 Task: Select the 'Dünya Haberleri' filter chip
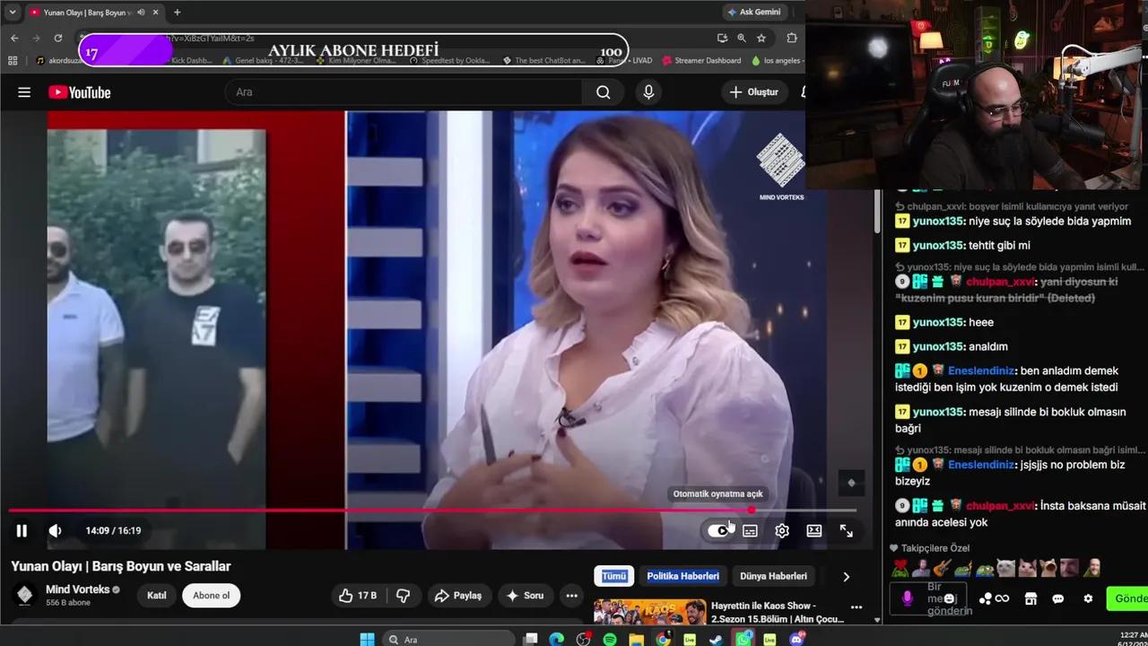pos(773,576)
